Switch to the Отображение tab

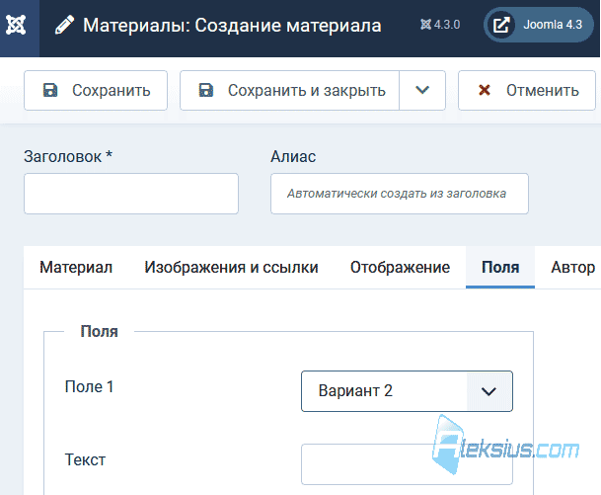click(x=400, y=268)
